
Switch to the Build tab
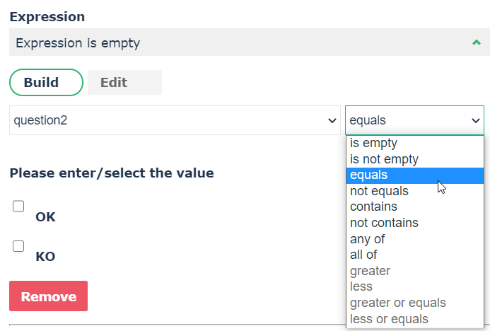(x=46, y=82)
